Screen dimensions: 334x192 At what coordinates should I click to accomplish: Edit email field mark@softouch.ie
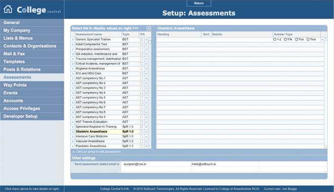tap(225, 164)
